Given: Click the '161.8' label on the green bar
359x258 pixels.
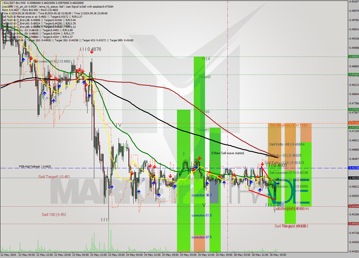Looking at the screenshot, I should pyautogui.click(x=206, y=59).
